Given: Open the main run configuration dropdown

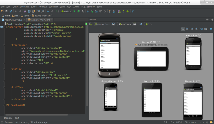Looking at the screenshot, I should click(x=66, y=11).
